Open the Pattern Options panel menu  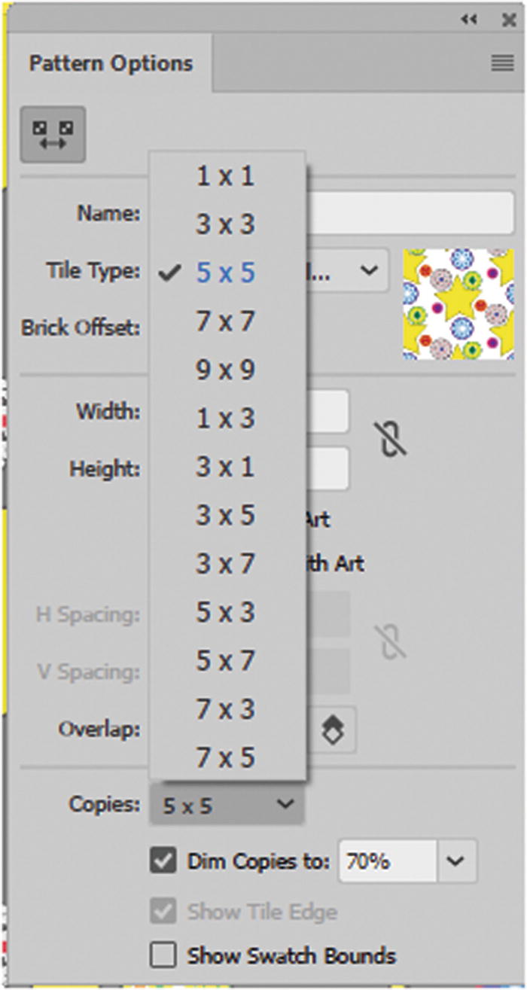point(502,64)
